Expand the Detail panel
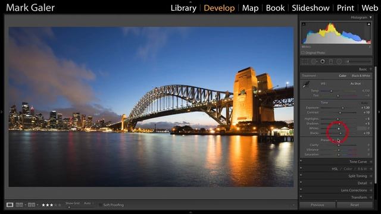The image size is (381, 214). pyautogui.click(x=371, y=183)
